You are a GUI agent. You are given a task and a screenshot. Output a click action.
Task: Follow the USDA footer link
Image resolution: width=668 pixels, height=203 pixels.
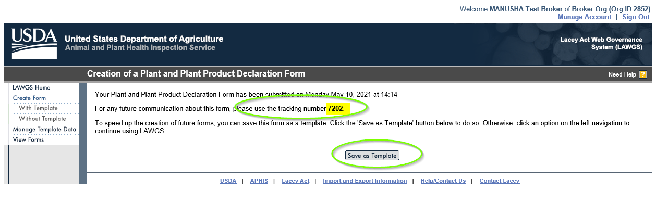pyautogui.click(x=228, y=181)
